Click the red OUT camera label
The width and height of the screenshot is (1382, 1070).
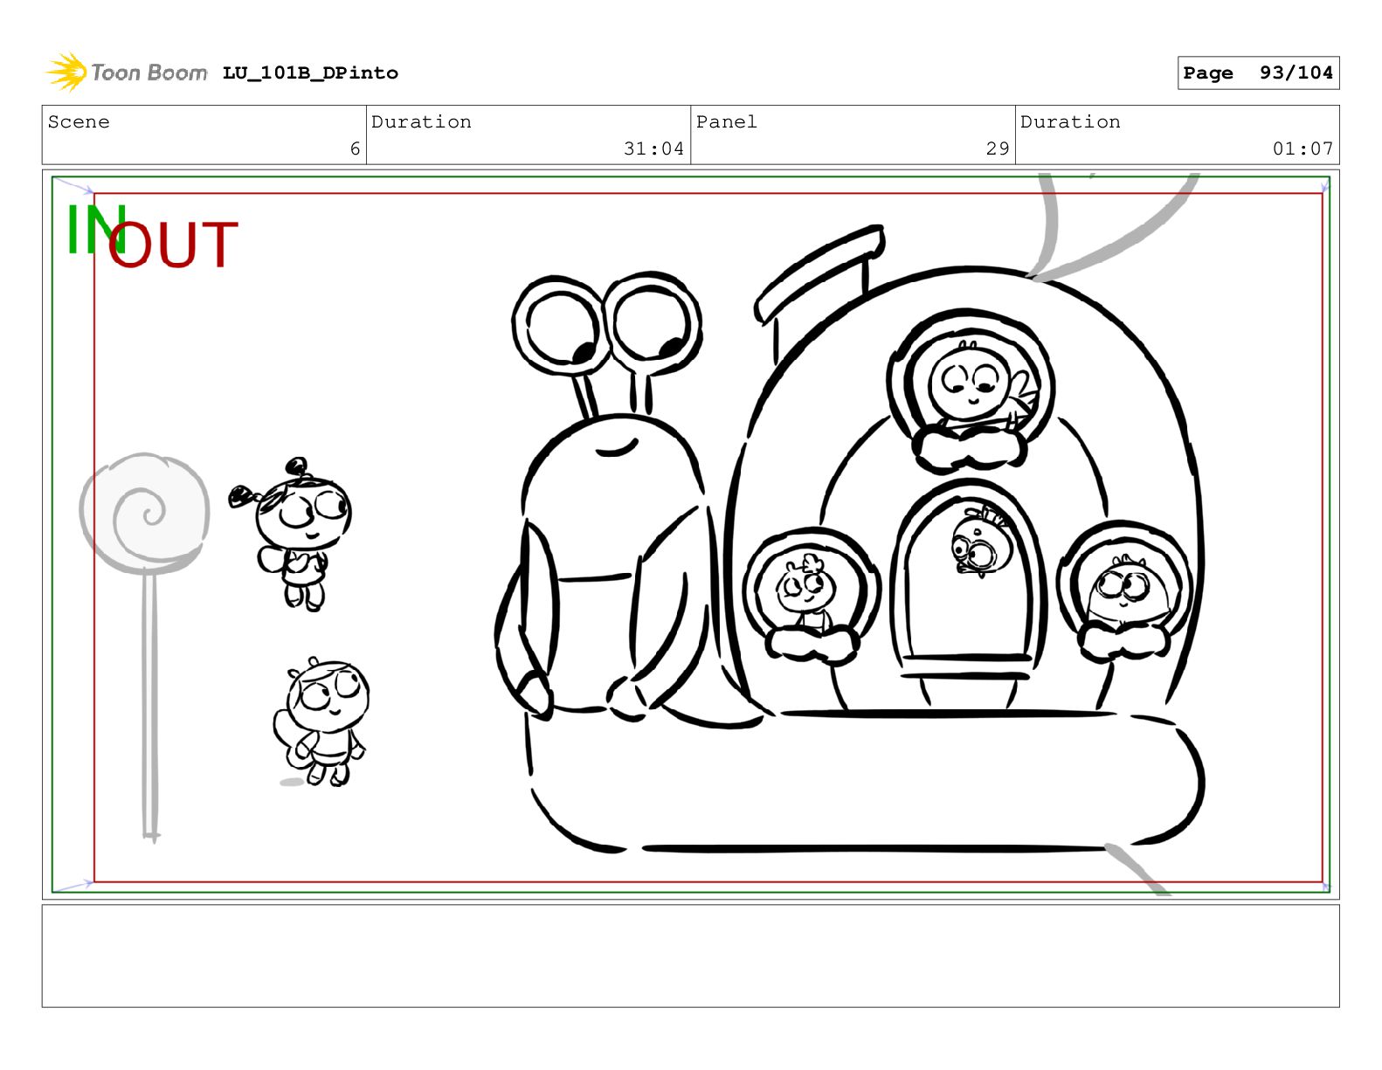[x=173, y=245]
